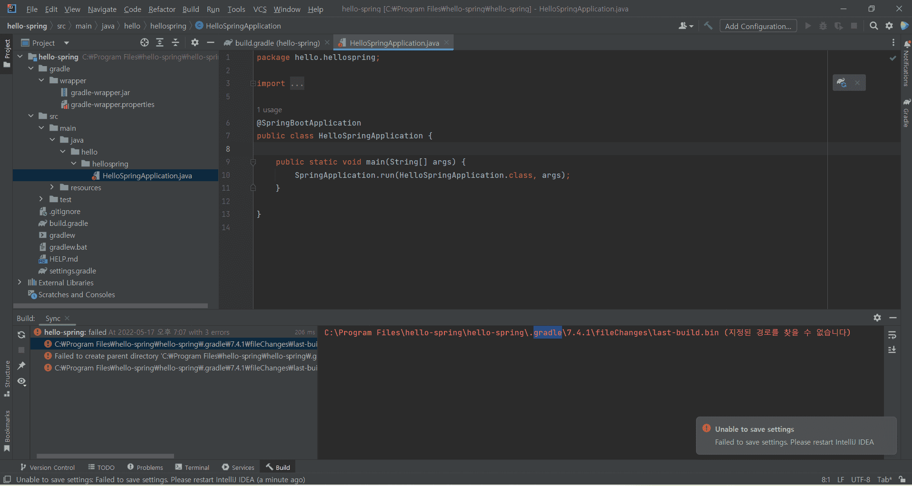Open the Terminal tool tab
The image size is (912, 486).
coord(192,467)
